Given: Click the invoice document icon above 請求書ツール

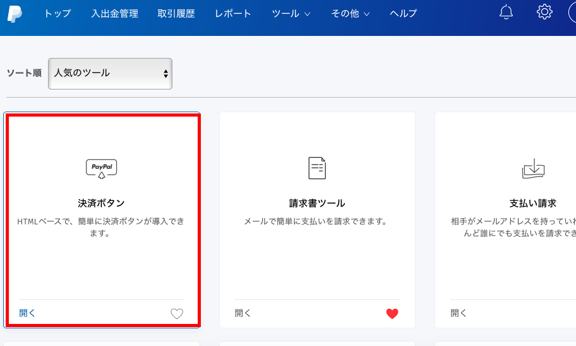Looking at the screenshot, I should [x=317, y=168].
